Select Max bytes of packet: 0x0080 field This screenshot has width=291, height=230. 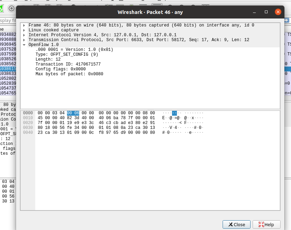coord(69,74)
